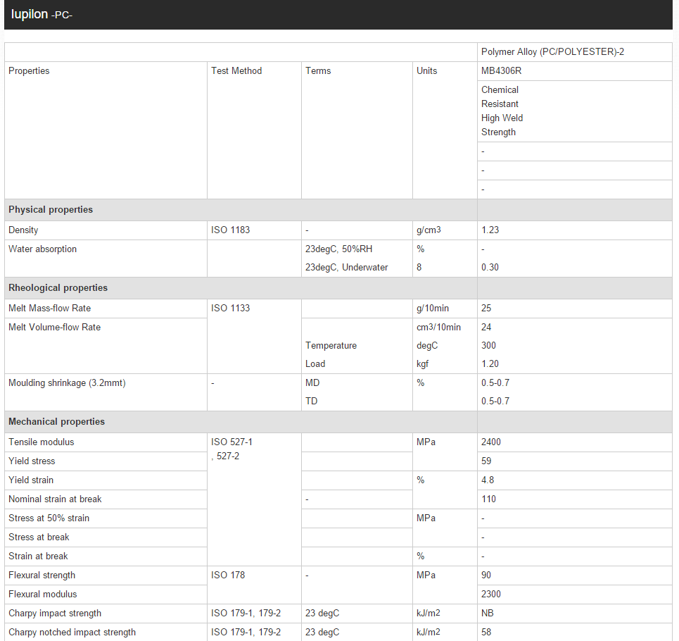Select the Units column header
The width and height of the screenshot is (679, 641).
426,71
